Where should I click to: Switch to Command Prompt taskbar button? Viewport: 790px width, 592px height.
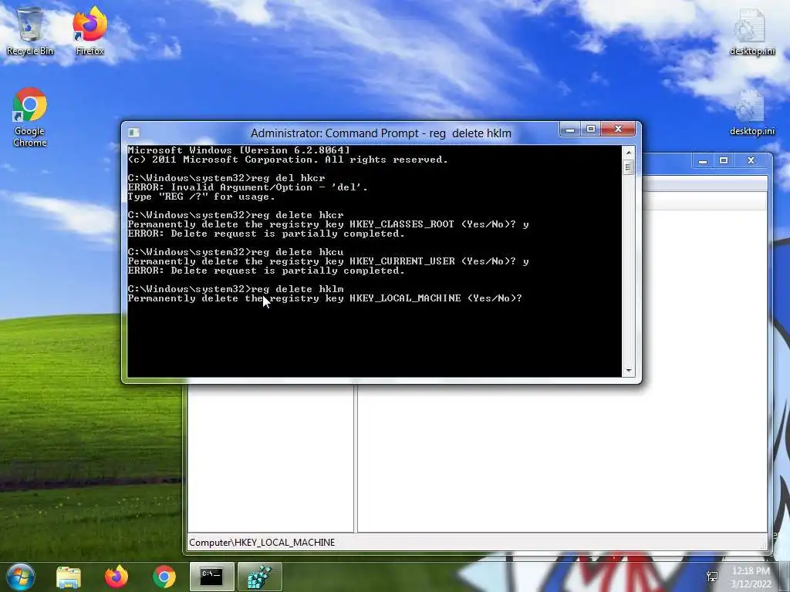[x=211, y=577]
